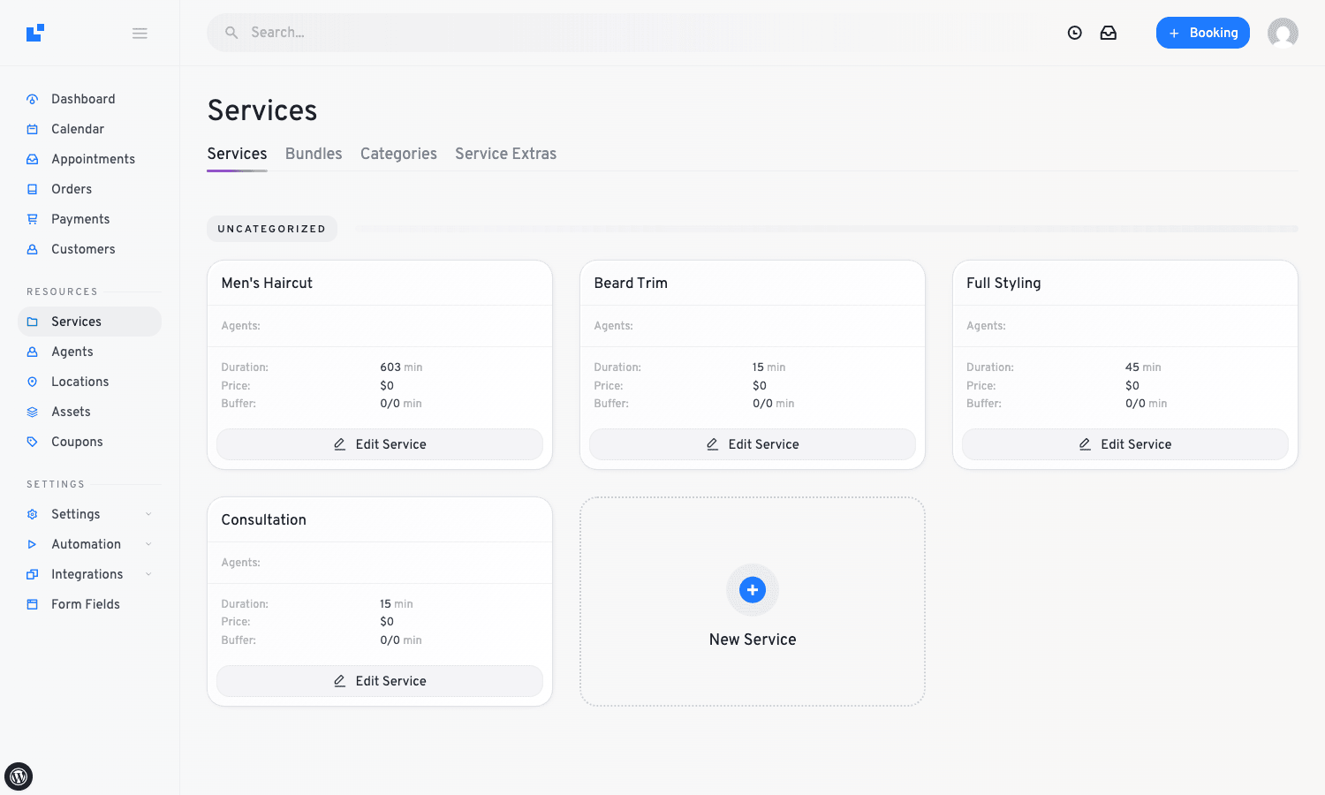Click the blue plus icon for New Service
Image resolution: width=1325 pixels, height=795 pixels.
point(753,590)
